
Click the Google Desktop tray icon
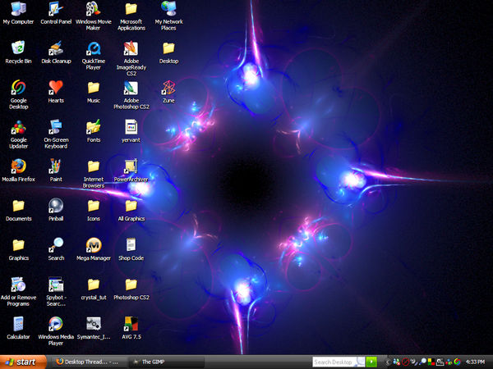click(457, 362)
